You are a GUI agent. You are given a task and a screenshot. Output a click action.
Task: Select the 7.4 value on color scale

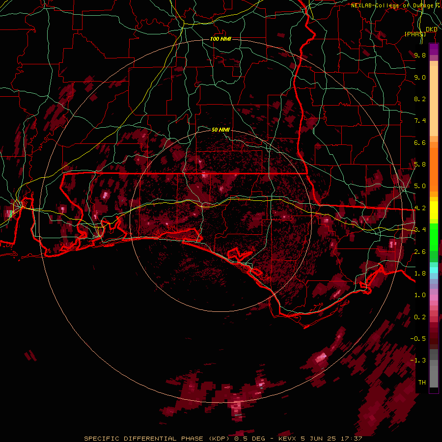point(420,121)
